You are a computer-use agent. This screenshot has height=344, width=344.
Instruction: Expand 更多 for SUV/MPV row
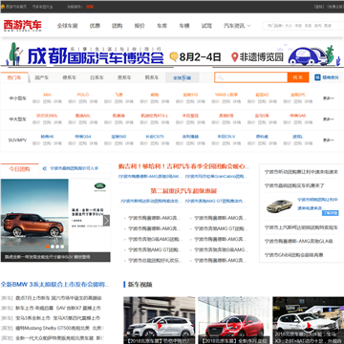(x=329, y=140)
